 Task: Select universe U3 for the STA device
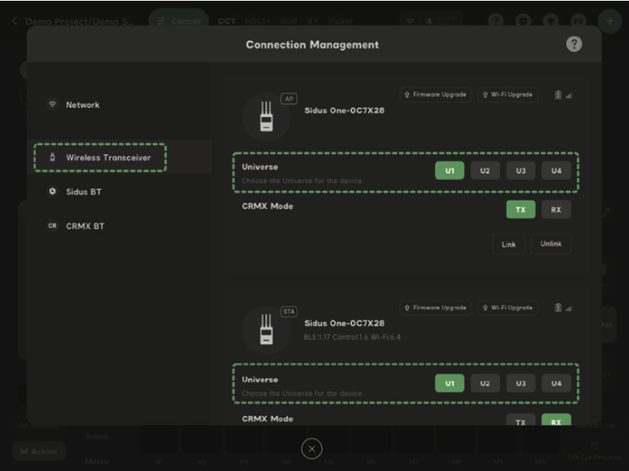point(521,383)
